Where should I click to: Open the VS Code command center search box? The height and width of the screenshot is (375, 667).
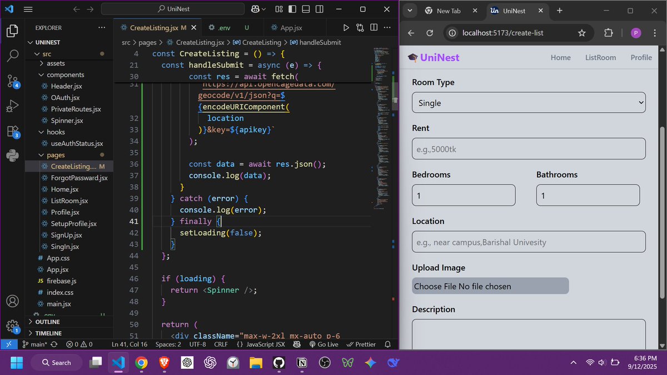(173, 9)
